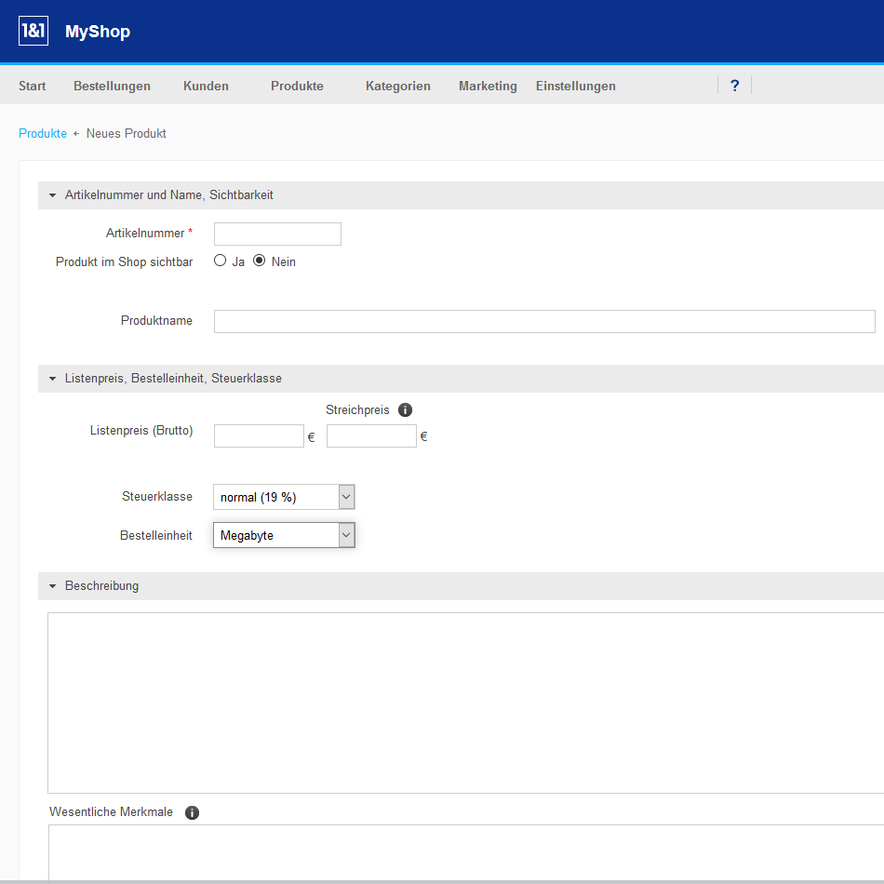Go to the Einstellungen menu
This screenshot has width=884, height=884.
point(575,86)
